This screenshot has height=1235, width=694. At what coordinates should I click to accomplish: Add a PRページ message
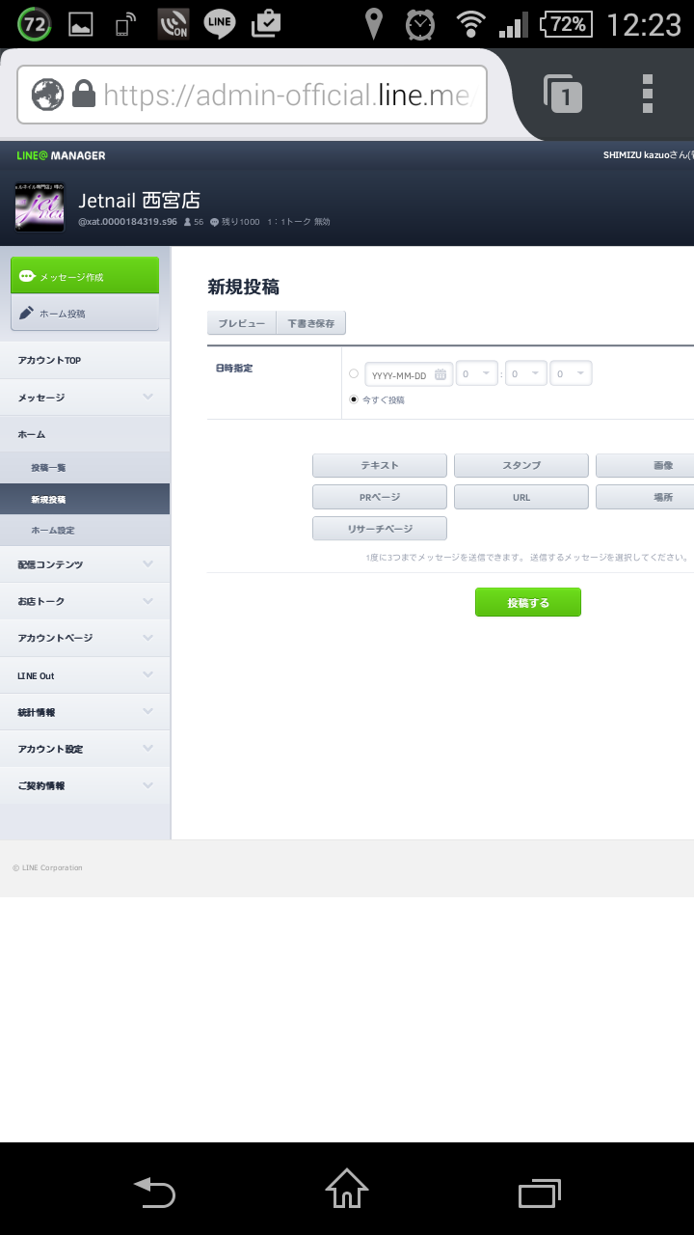coord(380,497)
